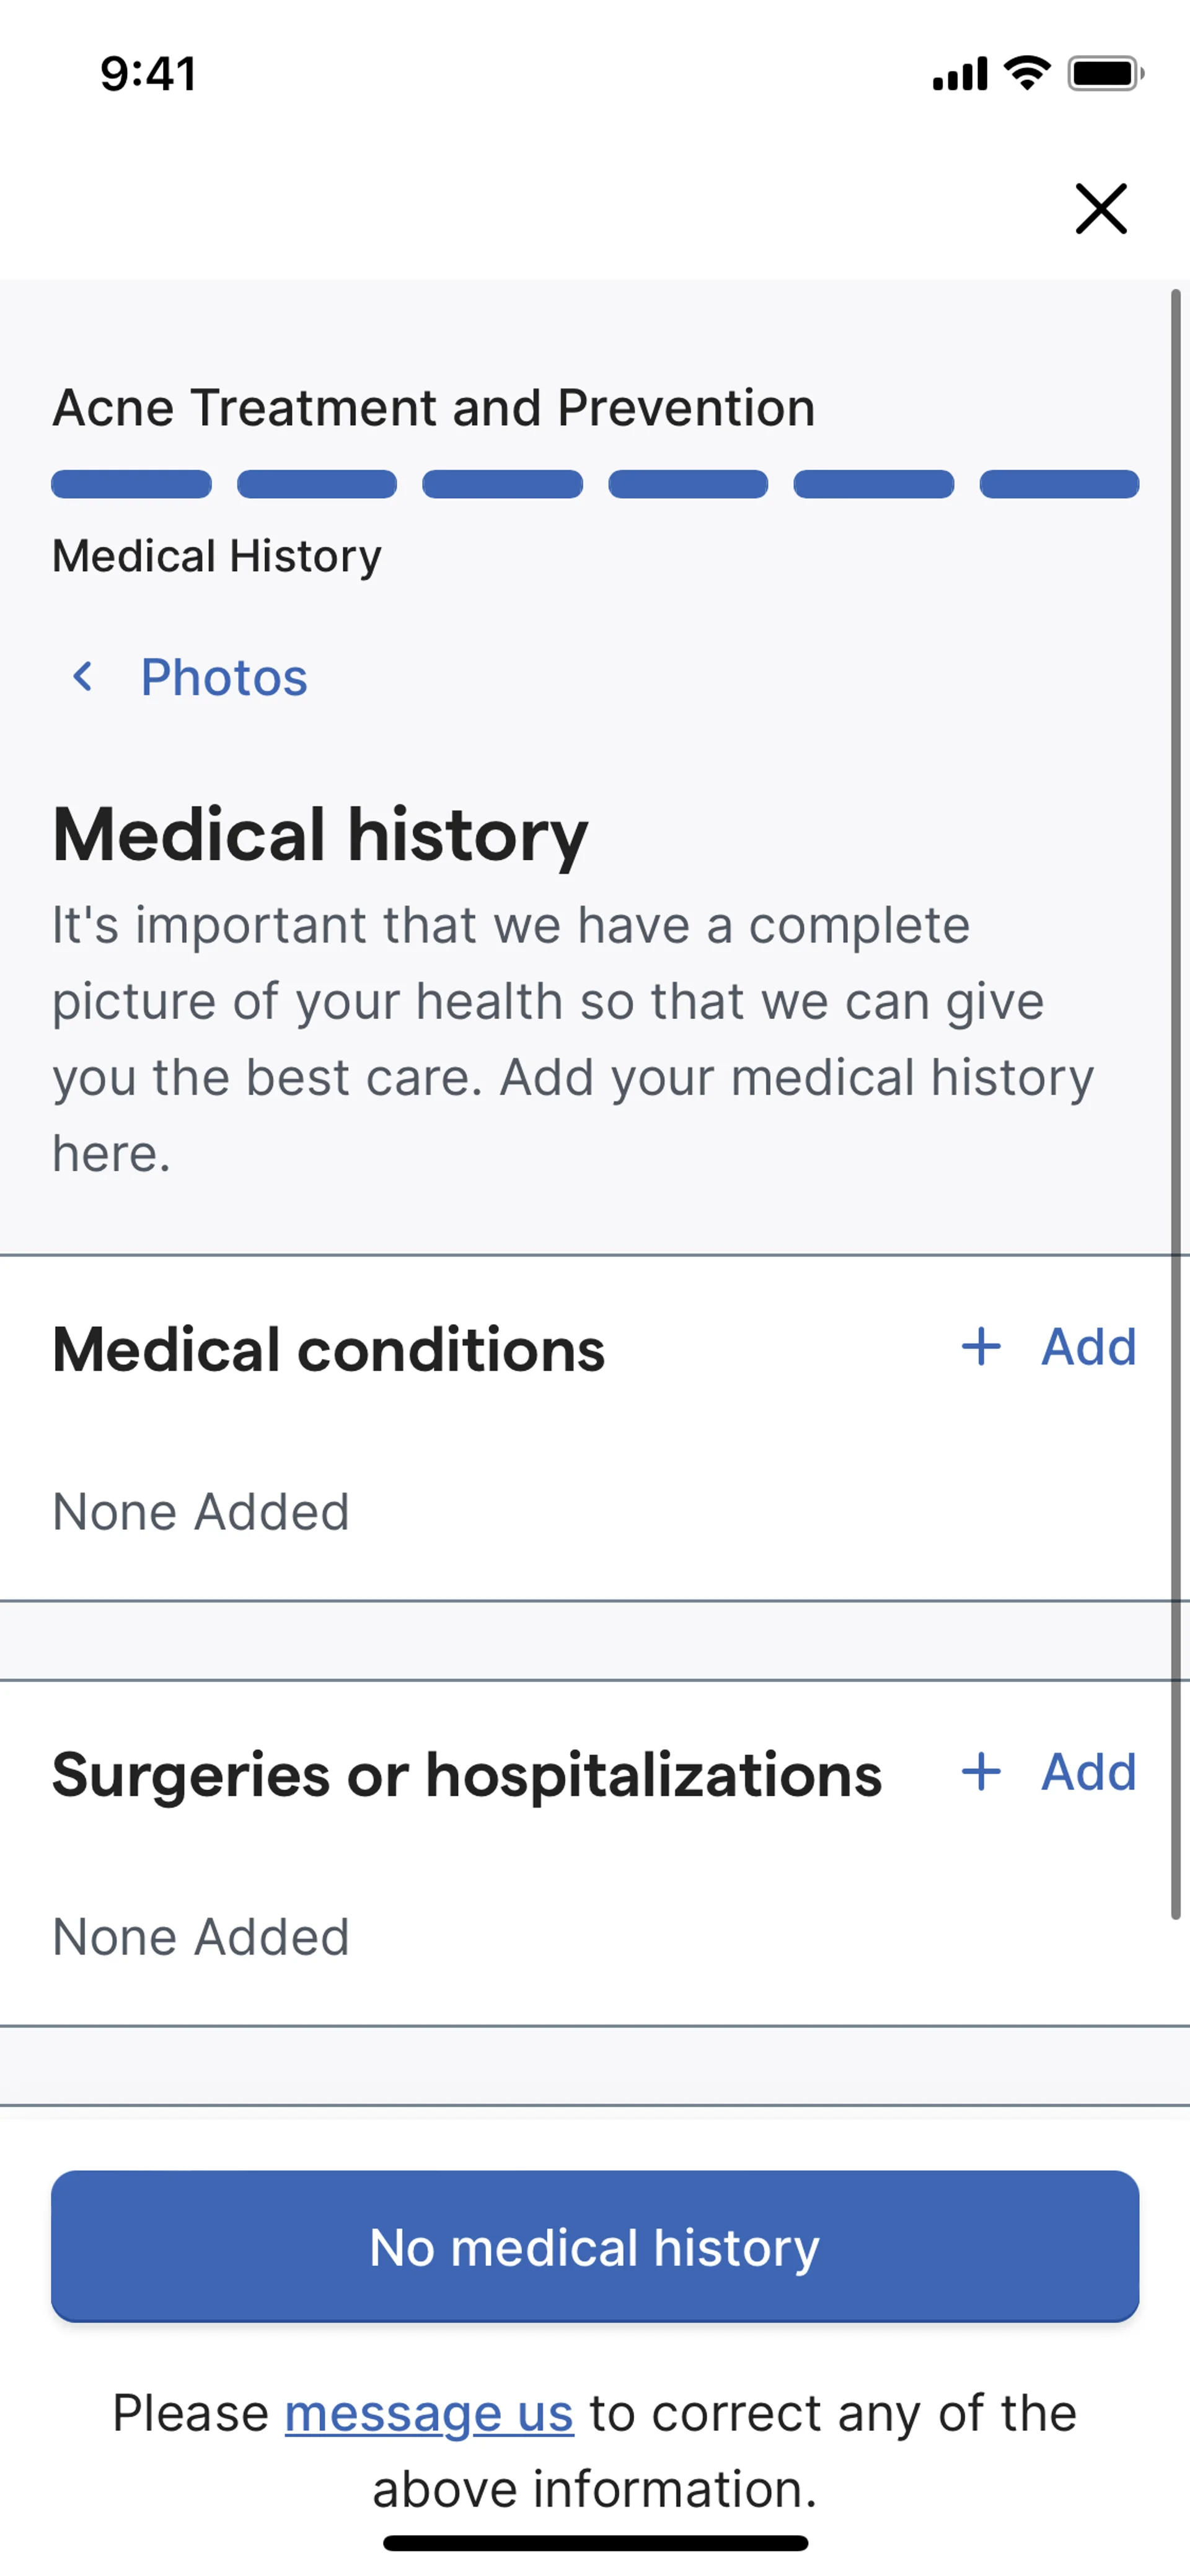The width and height of the screenshot is (1190, 2576).
Task: Tap the second progress bar segment
Action: click(x=317, y=484)
